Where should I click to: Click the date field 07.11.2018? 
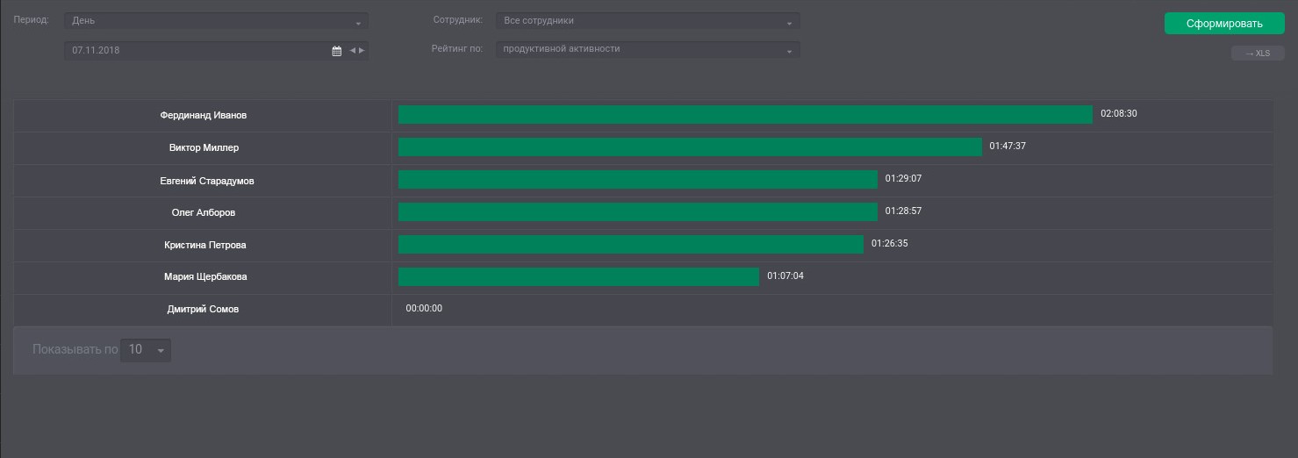pyautogui.click(x=197, y=51)
